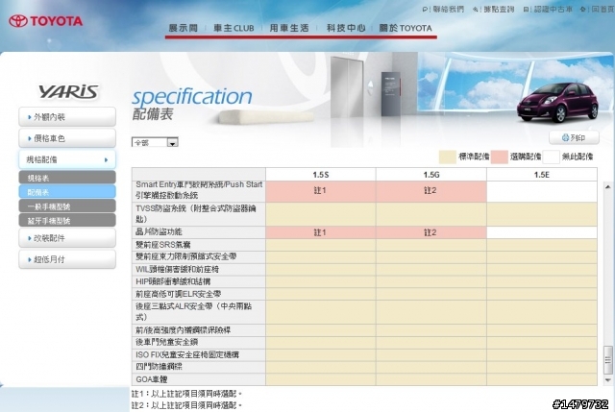The width and height of the screenshot is (615, 412).
Task: Select the 一般手機型號 submenu item
Action: [67, 206]
